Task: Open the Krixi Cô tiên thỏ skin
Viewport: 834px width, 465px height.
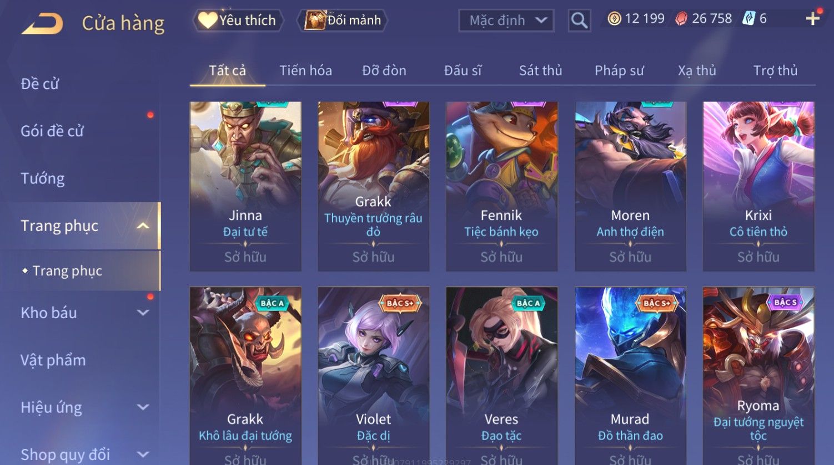Action: (x=758, y=186)
